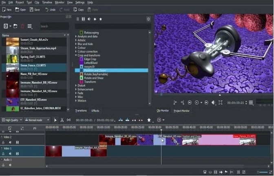Open the Add Clip dropdown arrow
This screenshot has height=176, width=274.
coord(10,26)
